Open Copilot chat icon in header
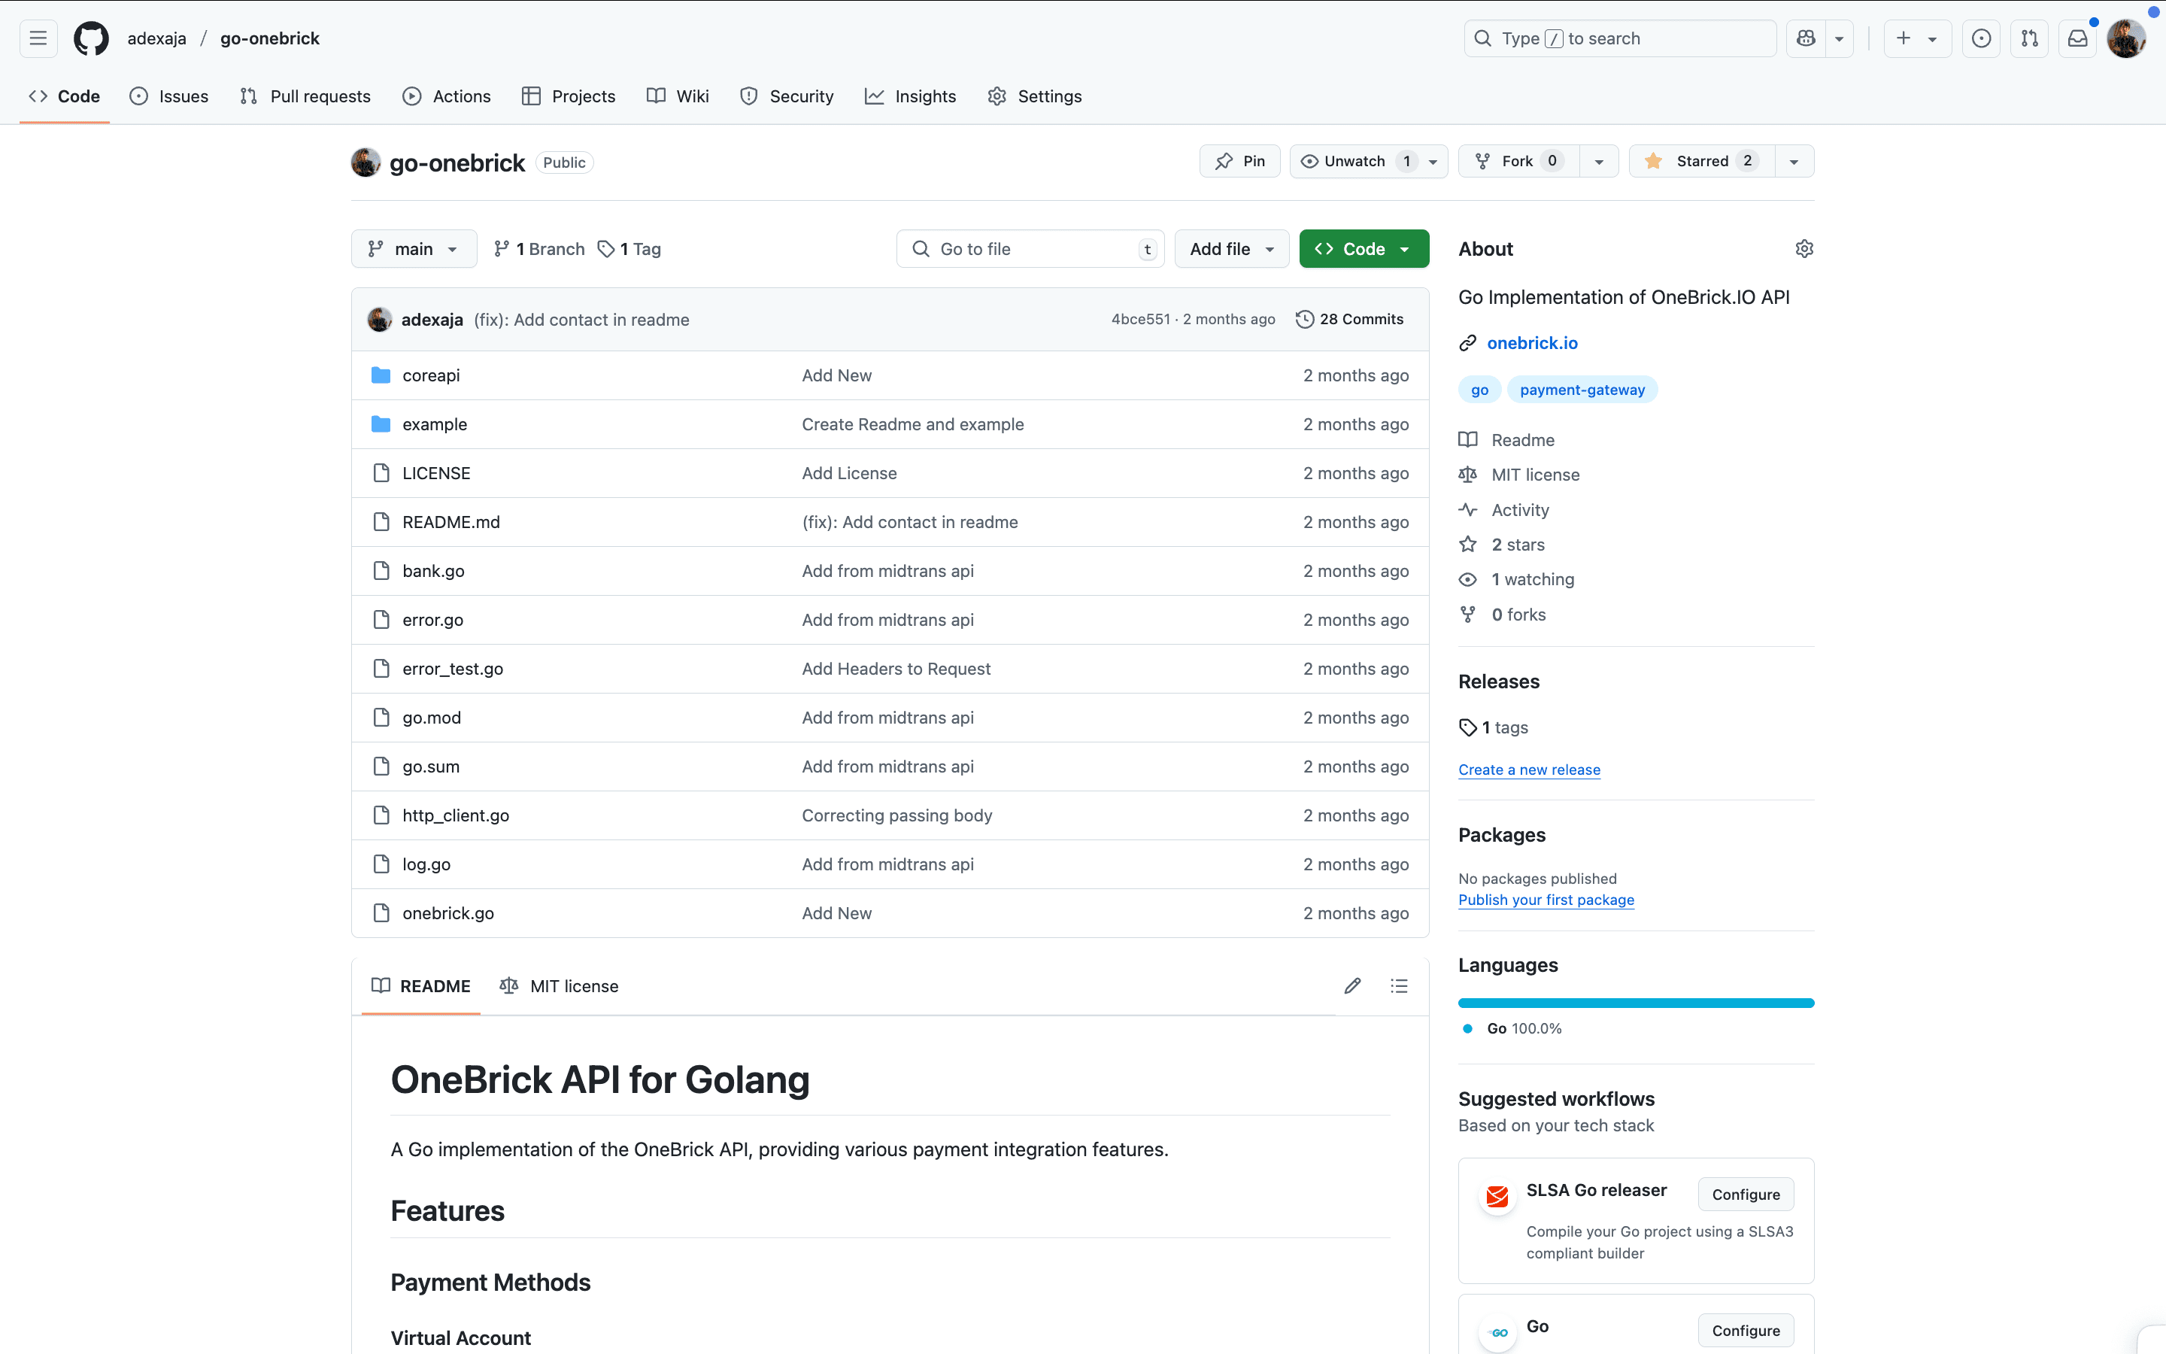 (x=1805, y=38)
